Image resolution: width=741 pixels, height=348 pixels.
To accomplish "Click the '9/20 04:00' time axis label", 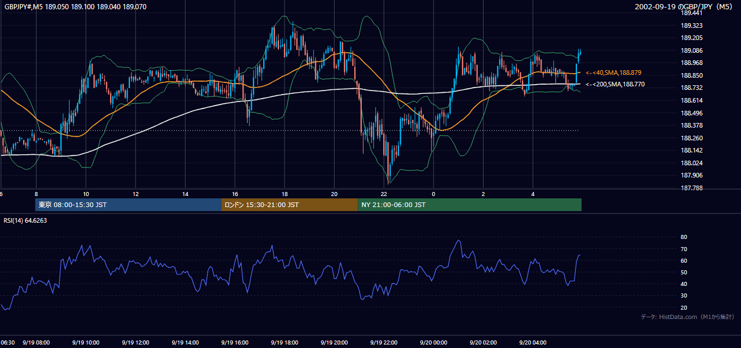I will 533,343.
